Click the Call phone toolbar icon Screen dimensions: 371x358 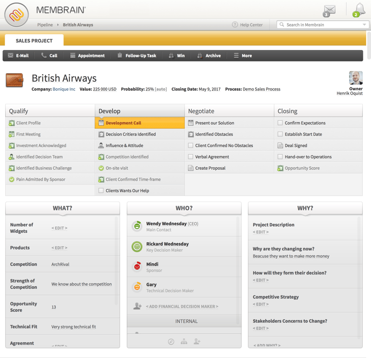44,55
